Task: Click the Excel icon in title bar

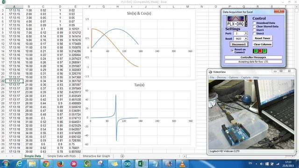Action: (4, 2)
